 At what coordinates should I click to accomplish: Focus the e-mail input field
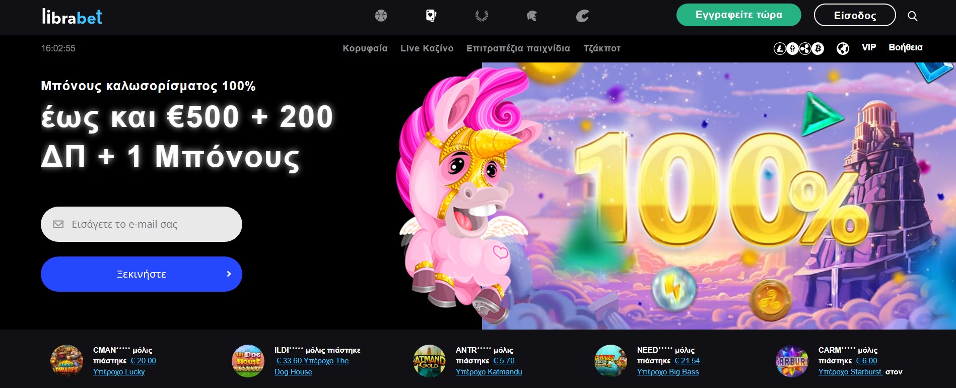click(142, 224)
